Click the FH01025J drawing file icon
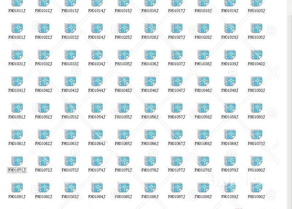 tap(123, 28)
